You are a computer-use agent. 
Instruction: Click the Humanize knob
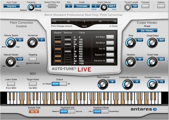pyautogui.click(x=33, y=43)
